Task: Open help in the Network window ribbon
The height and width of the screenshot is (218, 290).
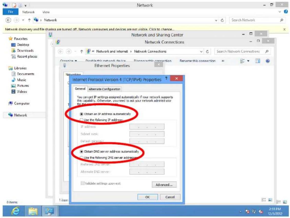Action: (286, 12)
